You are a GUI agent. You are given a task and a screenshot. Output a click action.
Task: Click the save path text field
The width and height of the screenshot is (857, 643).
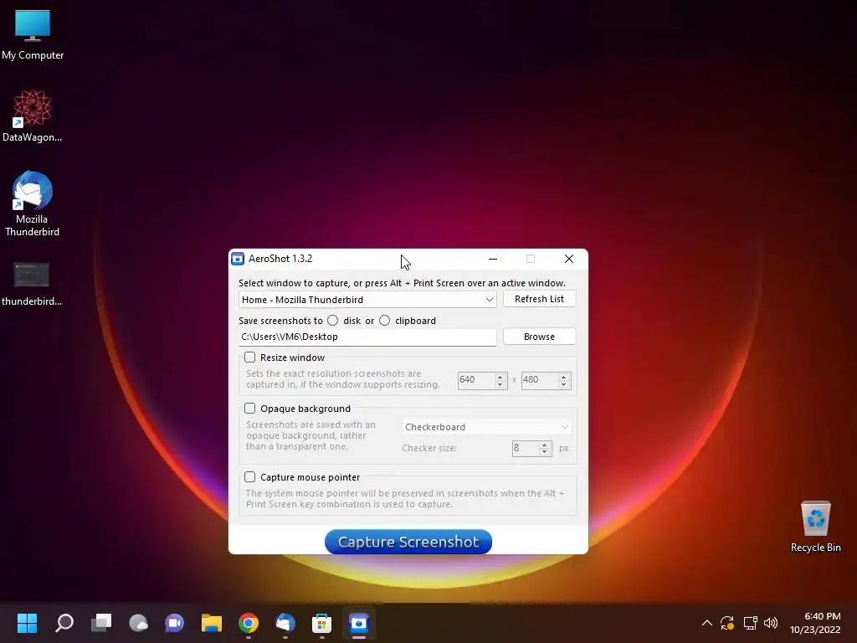pos(367,337)
